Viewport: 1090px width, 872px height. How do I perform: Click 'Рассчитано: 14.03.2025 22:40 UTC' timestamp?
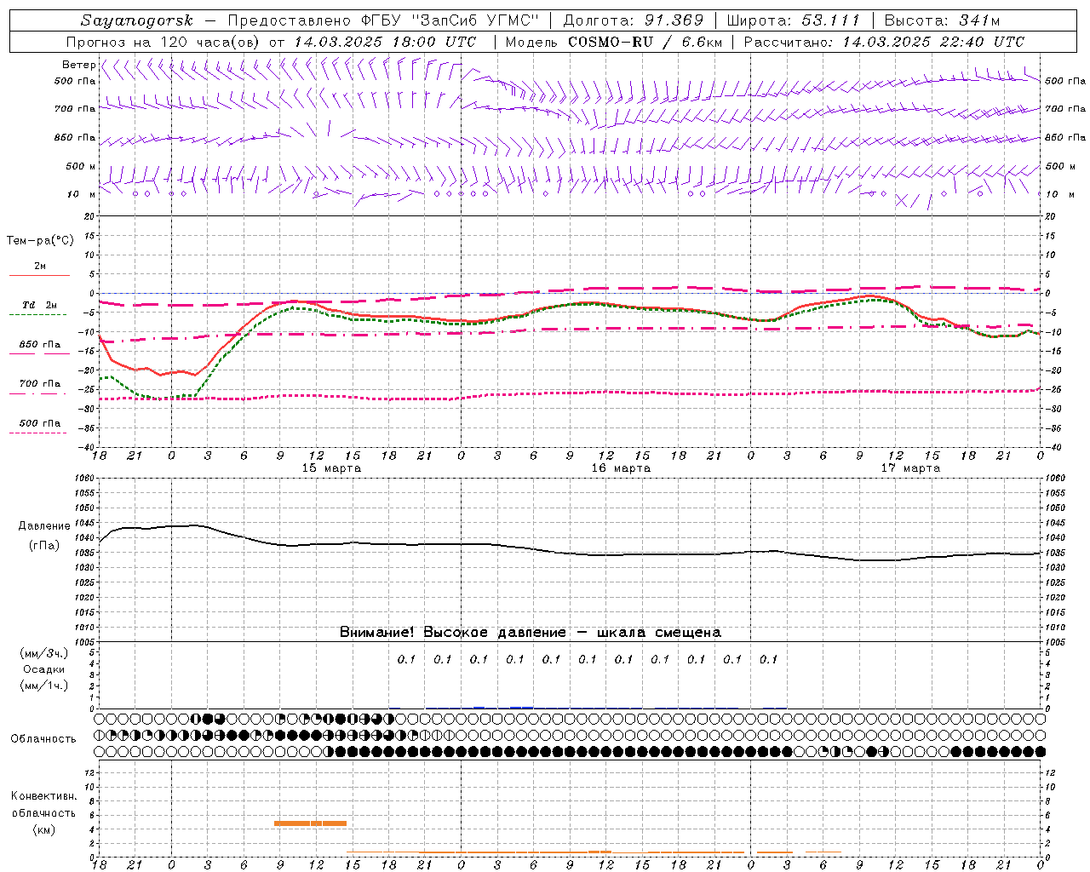point(885,42)
